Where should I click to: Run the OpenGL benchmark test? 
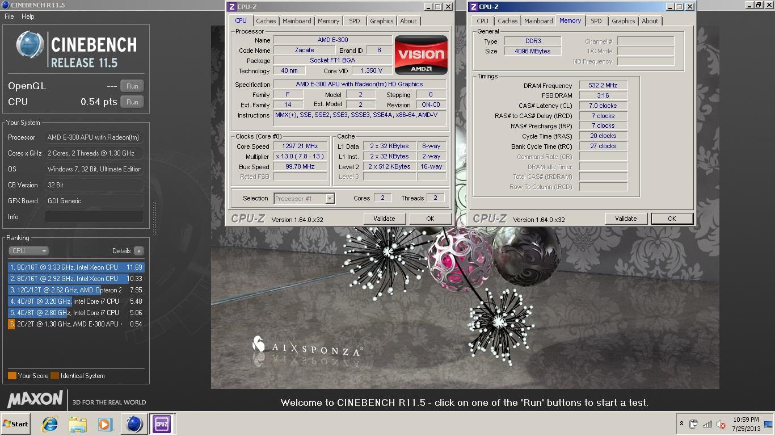point(132,86)
